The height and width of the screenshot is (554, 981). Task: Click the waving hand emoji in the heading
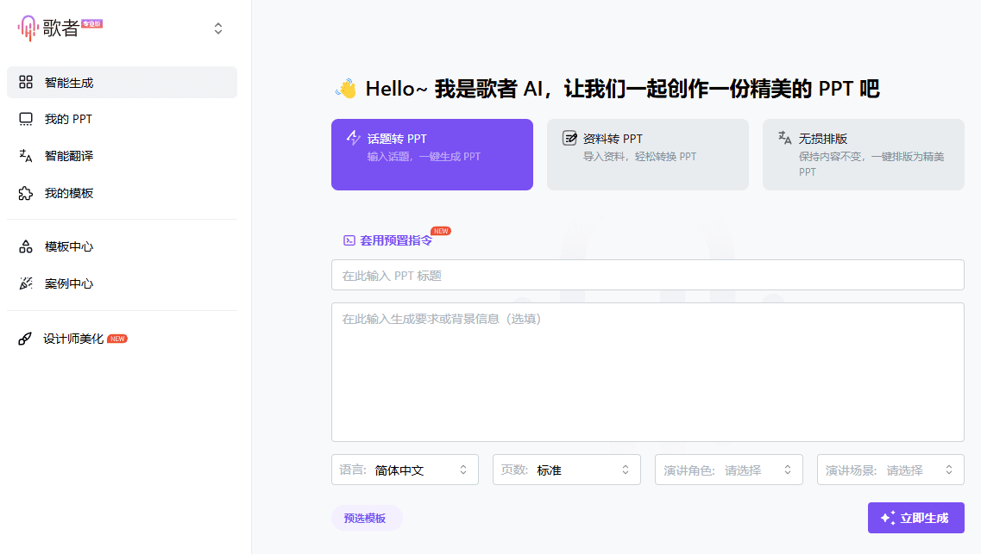[346, 89]
